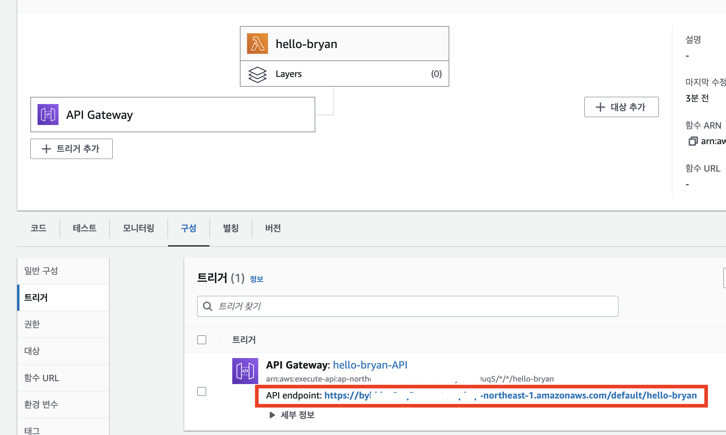
Task: Copy the function ARN with the copy icon
Action: [692, 141]
